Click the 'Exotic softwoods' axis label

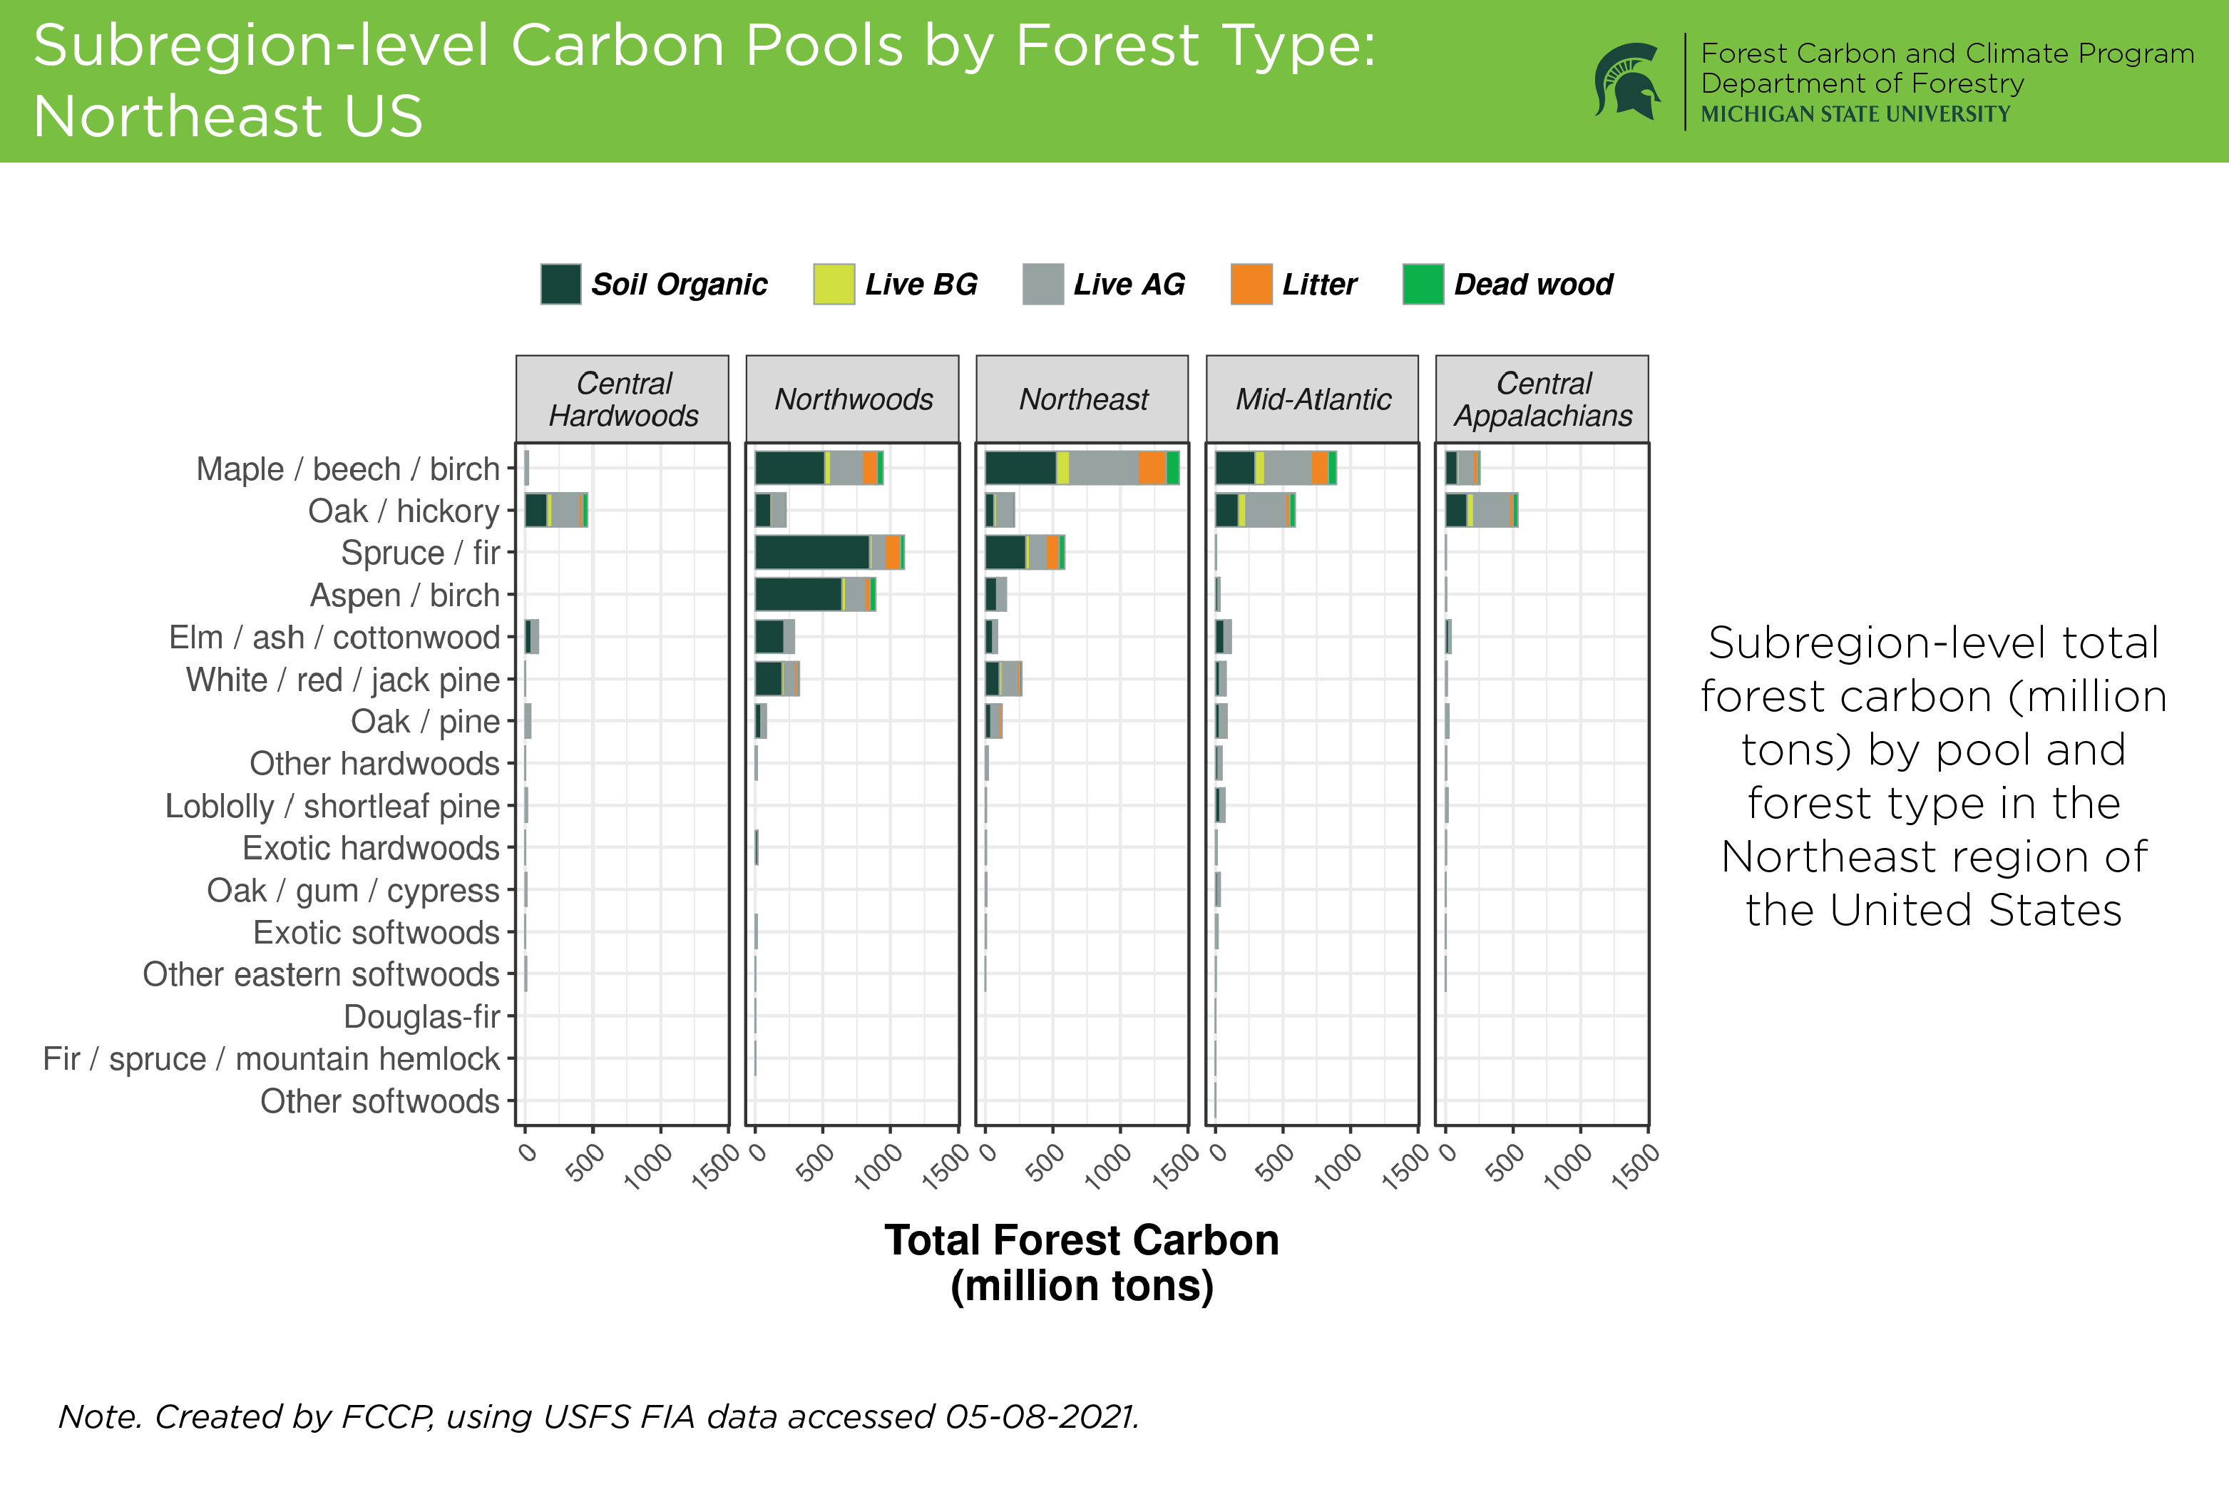click(376, 932)
